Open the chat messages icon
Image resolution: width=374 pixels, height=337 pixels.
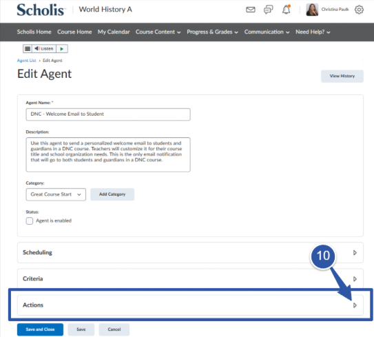268,10
